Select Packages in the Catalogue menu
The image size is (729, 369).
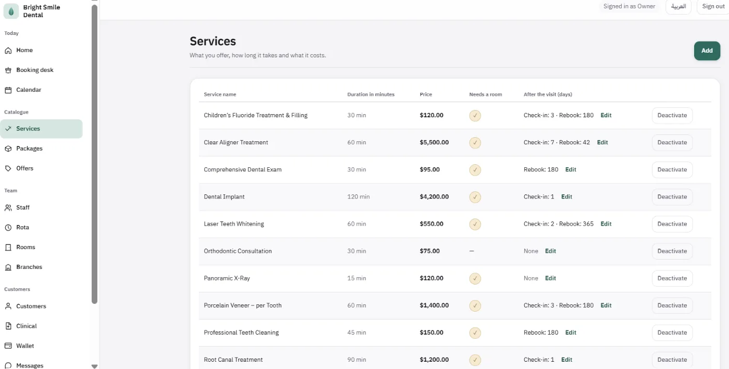click(x=41, y=149)
